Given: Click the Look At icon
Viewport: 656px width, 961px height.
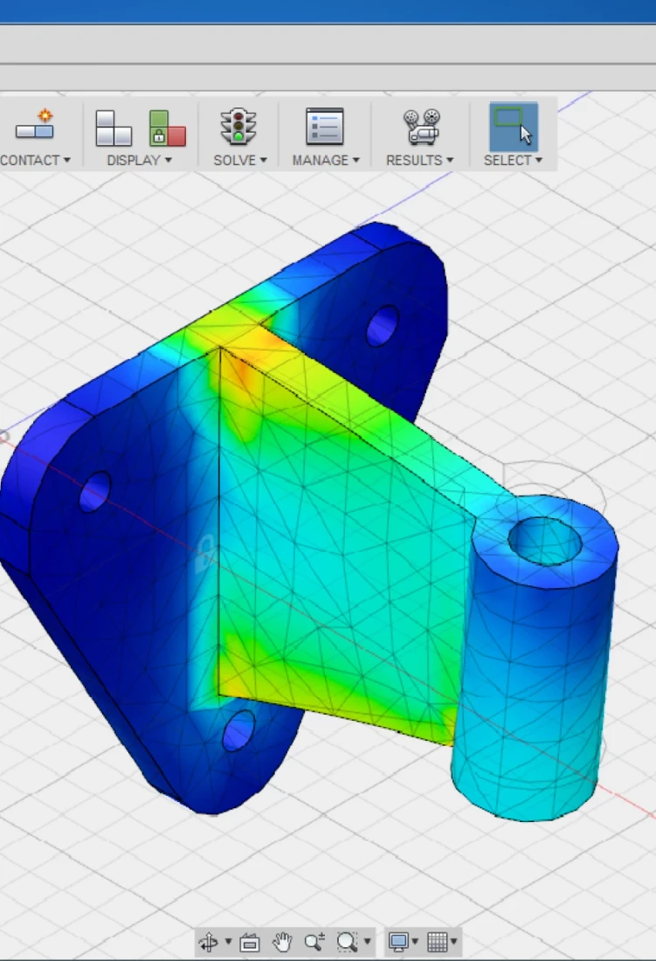Looking at the screenshot, I should click(250, 942).
